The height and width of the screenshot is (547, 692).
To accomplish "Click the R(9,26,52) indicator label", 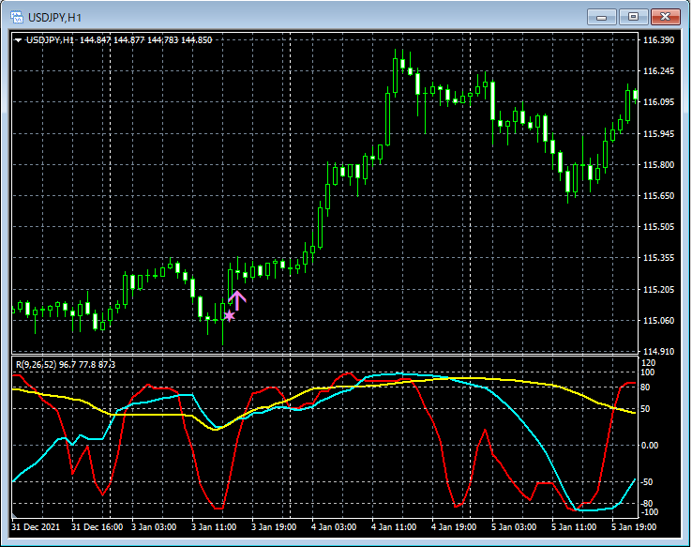I will pos(37,363).
